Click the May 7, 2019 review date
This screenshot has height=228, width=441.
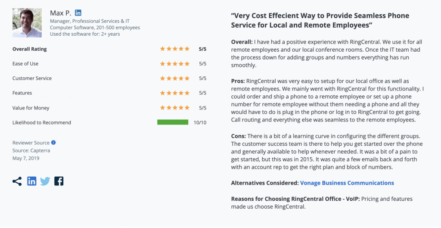26,158
